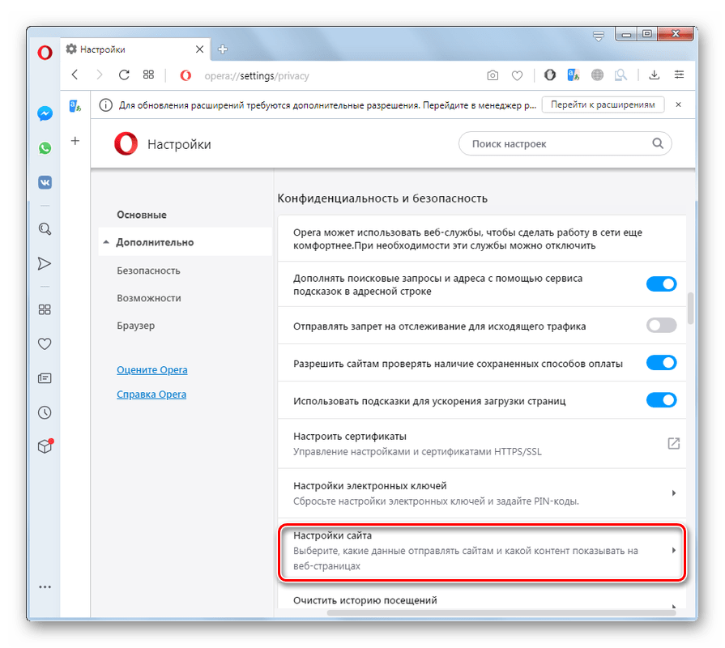Click the vertical scrollbar thumb
This screenshot has height=648, width=725.
point(690,308)
